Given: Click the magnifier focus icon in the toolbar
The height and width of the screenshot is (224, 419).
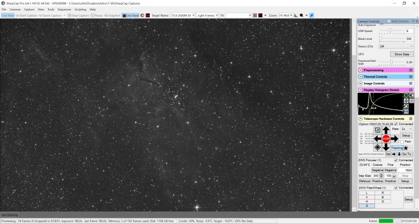Looking at the screenshot, I should point(302,16).
